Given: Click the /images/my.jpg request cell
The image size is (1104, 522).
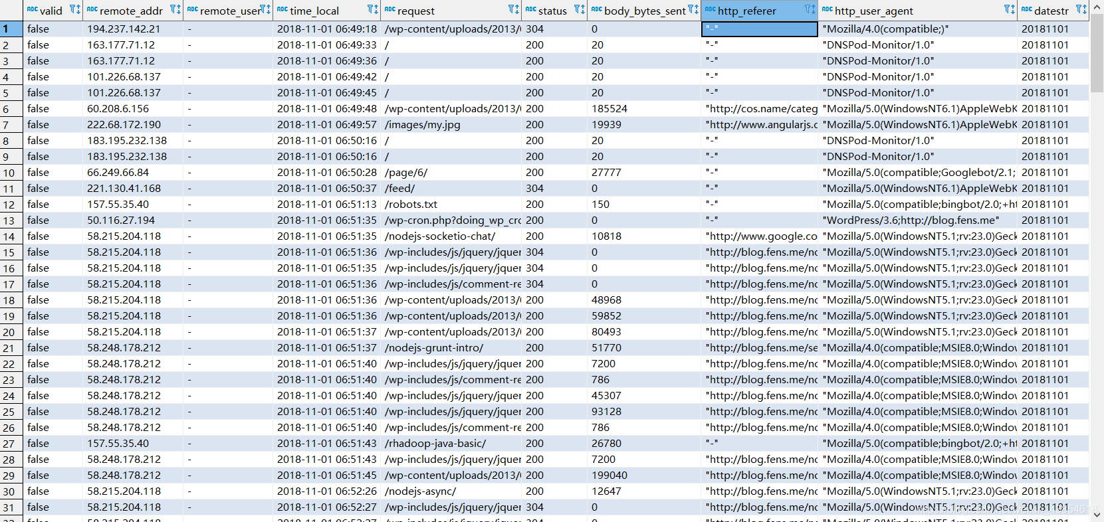Looking at the screenshot, I should [451, 125].
